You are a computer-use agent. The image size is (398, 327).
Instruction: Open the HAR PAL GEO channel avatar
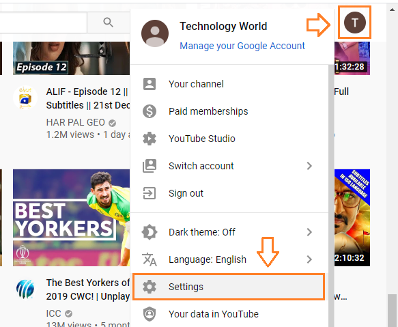click(25, 98)
